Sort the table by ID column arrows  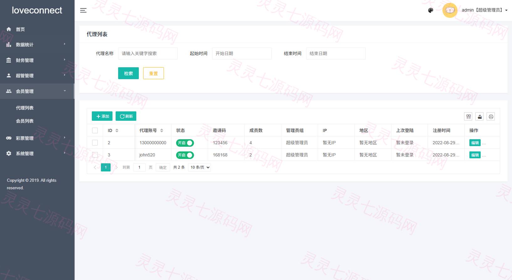tap(117, 130)
